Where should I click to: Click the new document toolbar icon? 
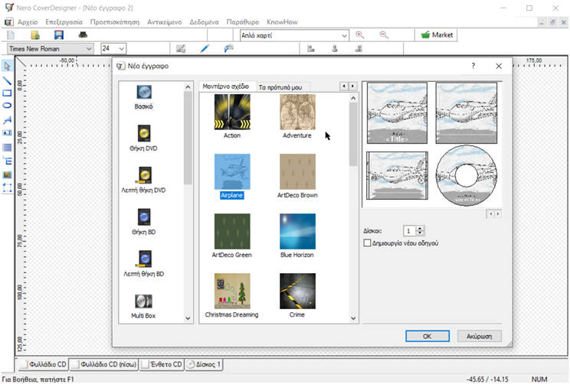click(11, 35)
